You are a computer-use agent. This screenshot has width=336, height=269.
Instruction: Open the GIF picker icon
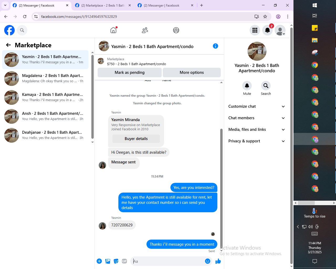[x=124, y=261]
